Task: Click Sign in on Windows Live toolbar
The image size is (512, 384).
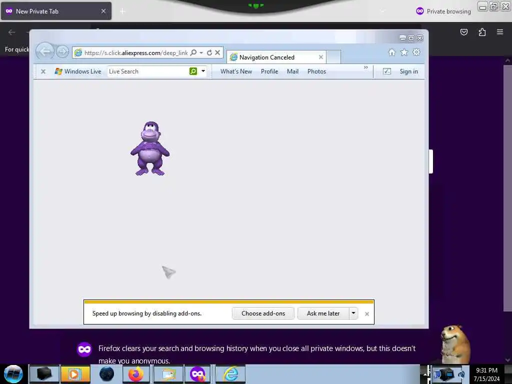Action: (409, 71)
